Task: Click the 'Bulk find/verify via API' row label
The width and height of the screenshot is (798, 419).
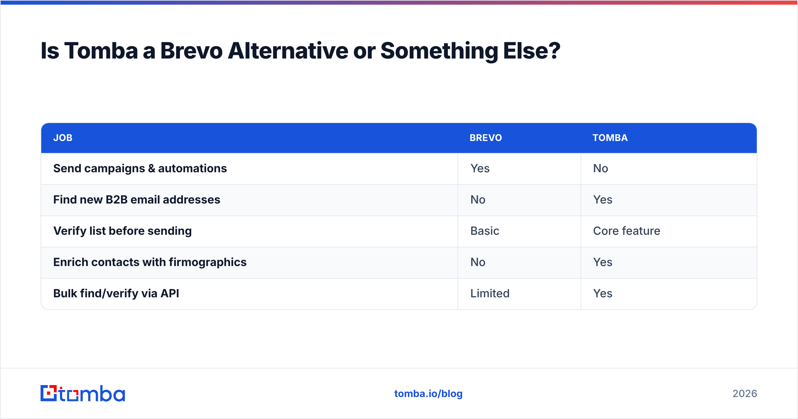Action: coord(116,293)
